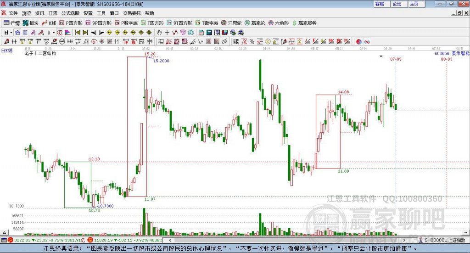Open 赢家服务 with dollar icon
This screenshot has width=470, height=253.
pyautogui.click(x=304, y=23)
